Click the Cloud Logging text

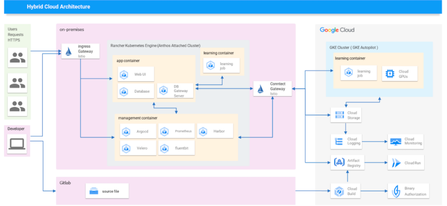tap(354, 141)
